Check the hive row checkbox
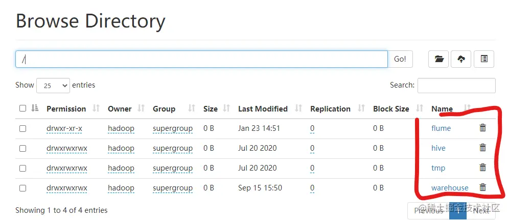This screenshot has height=221, width=508. 22,148
